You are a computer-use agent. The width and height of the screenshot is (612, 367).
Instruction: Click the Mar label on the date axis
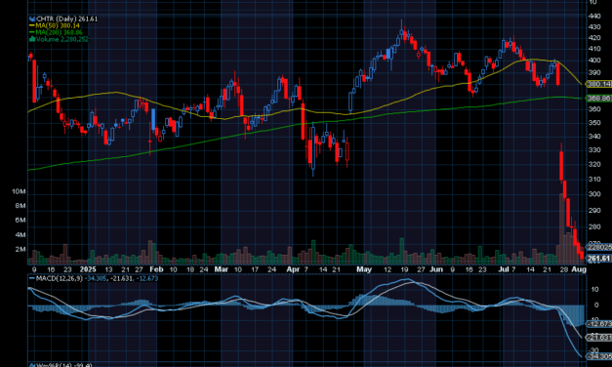pyautogui.click(x=222, y=269)
